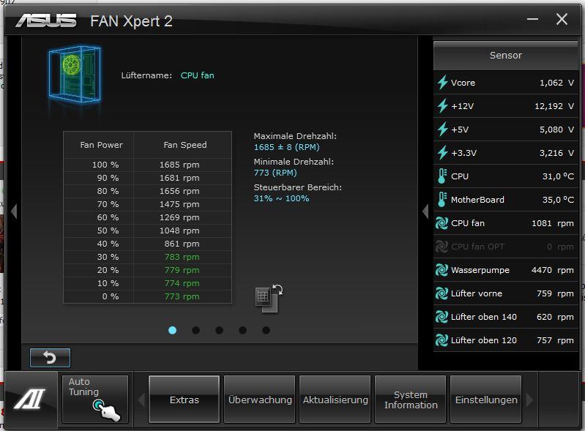Click the Fan Speed column header

tap(185, 145)
